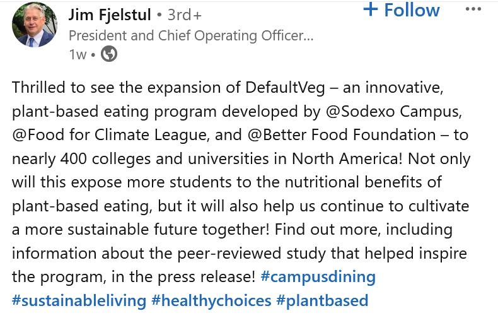Open the #sustainableliving hashtag
The height and width of the screenshot is (318, 498).
coord(79,300)
